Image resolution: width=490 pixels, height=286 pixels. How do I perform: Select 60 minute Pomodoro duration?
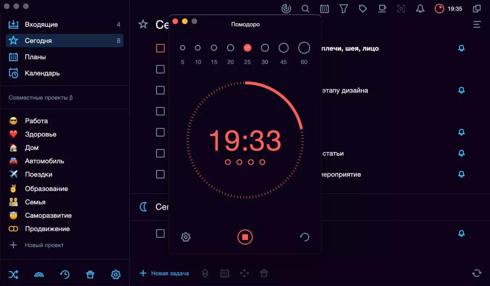click(x=304, y=48)
